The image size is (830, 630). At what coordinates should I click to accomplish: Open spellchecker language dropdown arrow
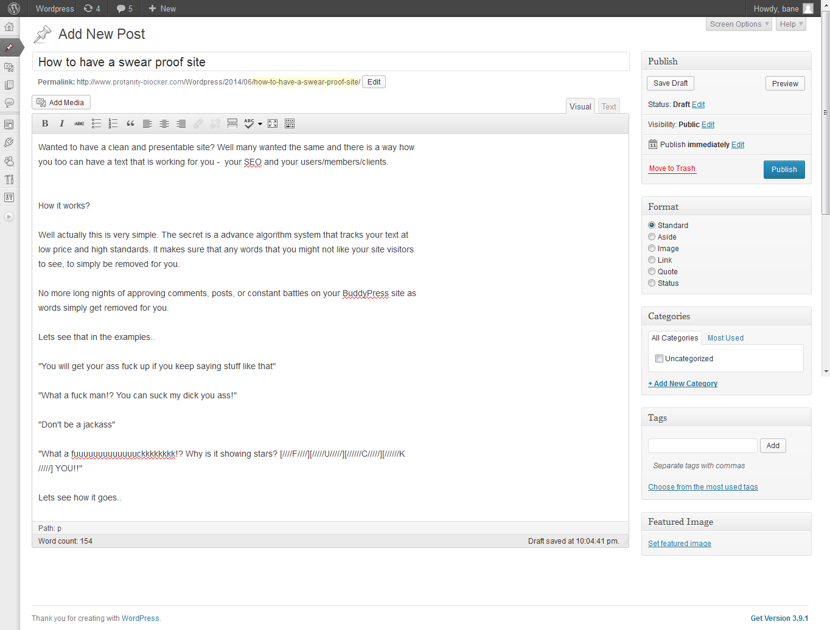pos(260,124)
